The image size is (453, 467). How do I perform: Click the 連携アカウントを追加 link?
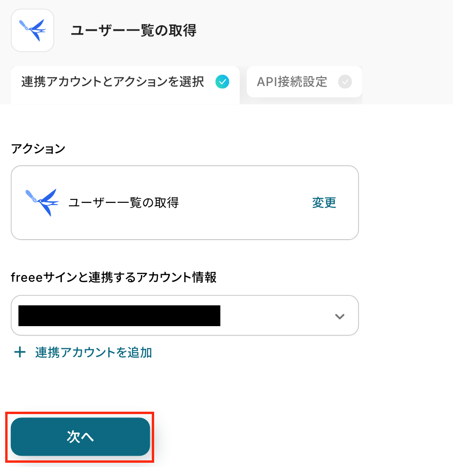pyautogui.click(x=93, y=353)
